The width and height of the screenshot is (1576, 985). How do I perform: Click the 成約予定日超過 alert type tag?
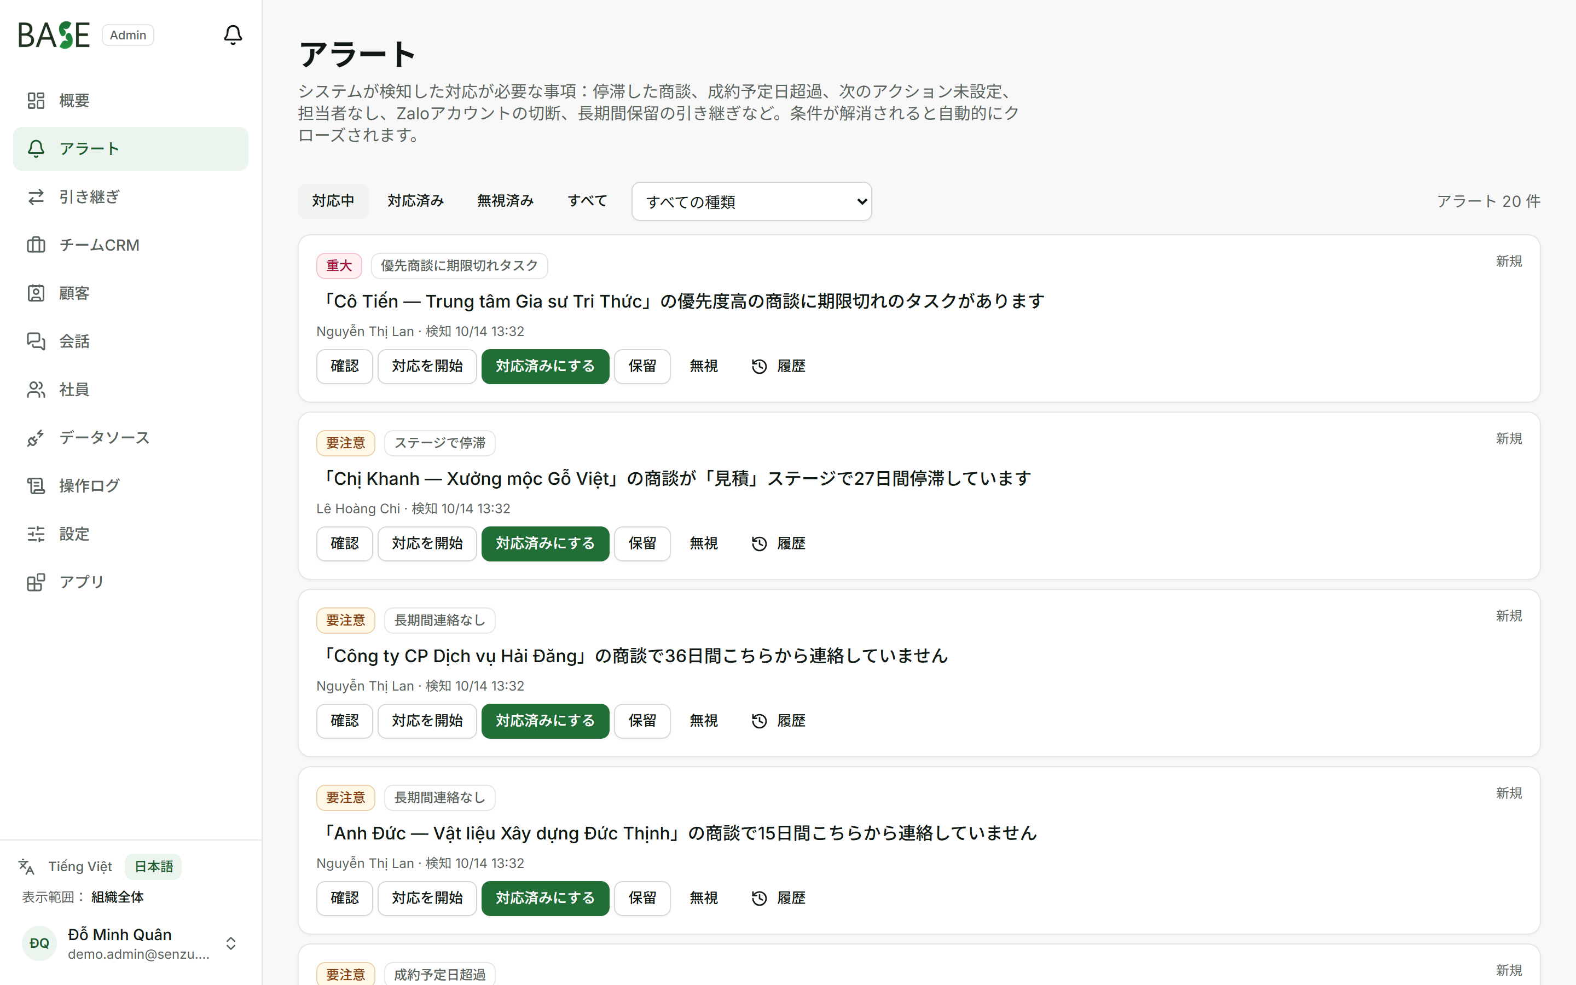(439, 975)
